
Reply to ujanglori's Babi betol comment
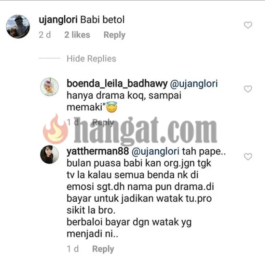click(115, 35)
